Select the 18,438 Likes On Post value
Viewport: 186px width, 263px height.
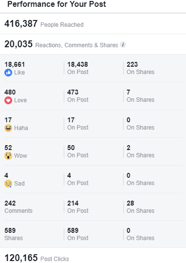click(77, 64)
